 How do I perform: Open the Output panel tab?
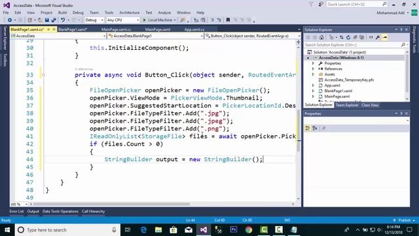point(33,211)
